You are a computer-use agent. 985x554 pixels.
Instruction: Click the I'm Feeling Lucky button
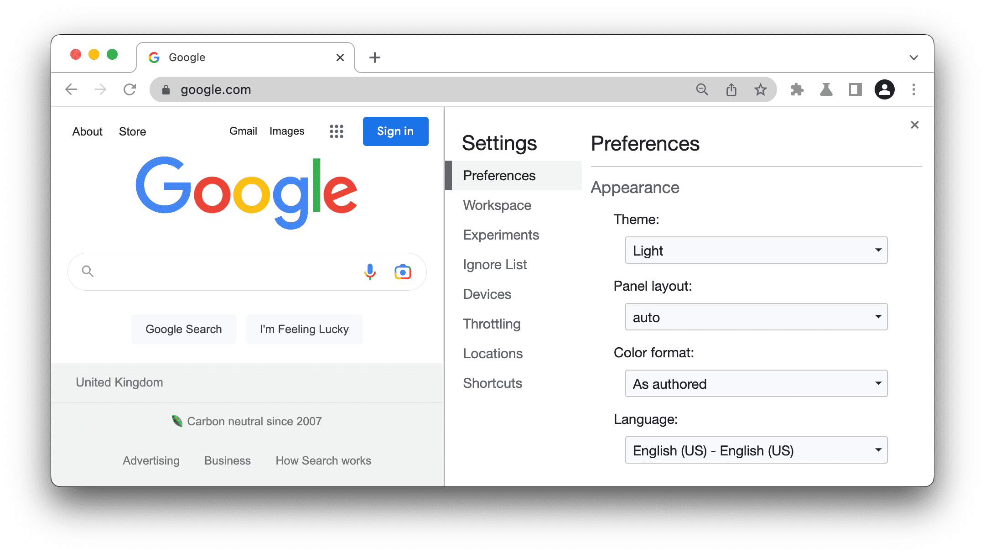(x=304, y=330)
